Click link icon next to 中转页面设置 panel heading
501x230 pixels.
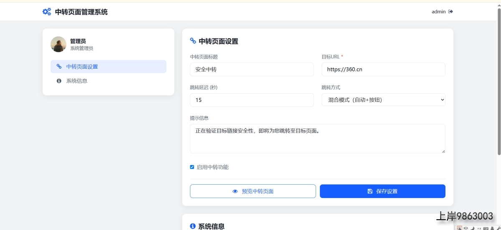193,41
